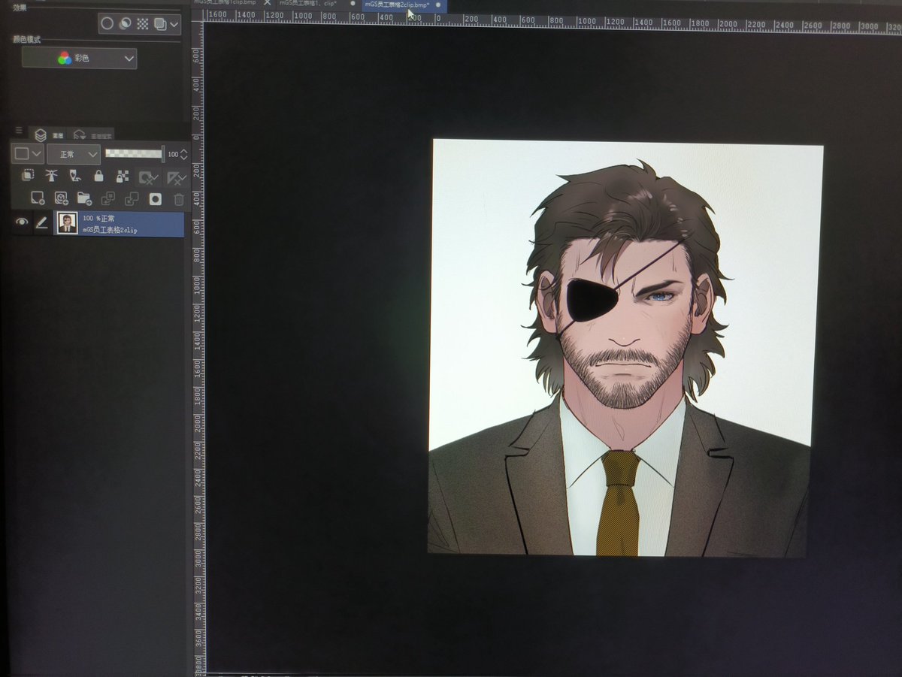
Task: Delete layer with the trash can icon
Action: click(x=179, y=199)
